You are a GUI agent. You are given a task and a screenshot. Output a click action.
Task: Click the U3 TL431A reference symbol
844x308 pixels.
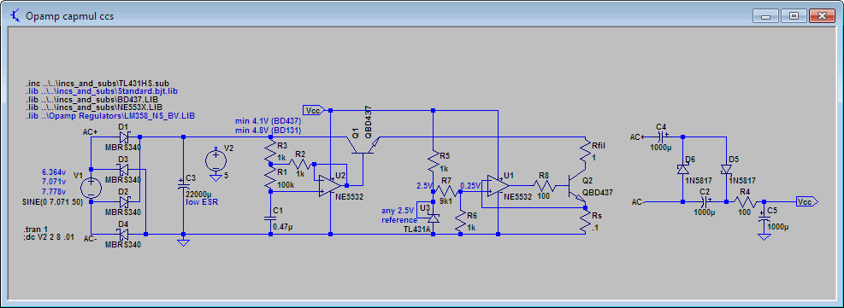[x=433, y=218]
